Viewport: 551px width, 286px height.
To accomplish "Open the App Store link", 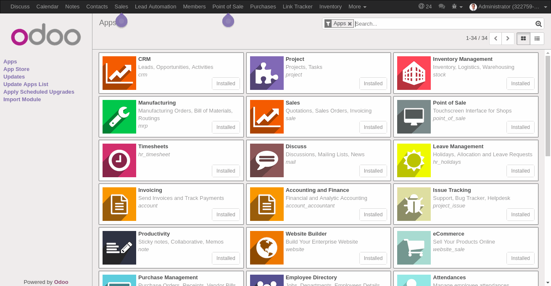I will pos(16,69).
